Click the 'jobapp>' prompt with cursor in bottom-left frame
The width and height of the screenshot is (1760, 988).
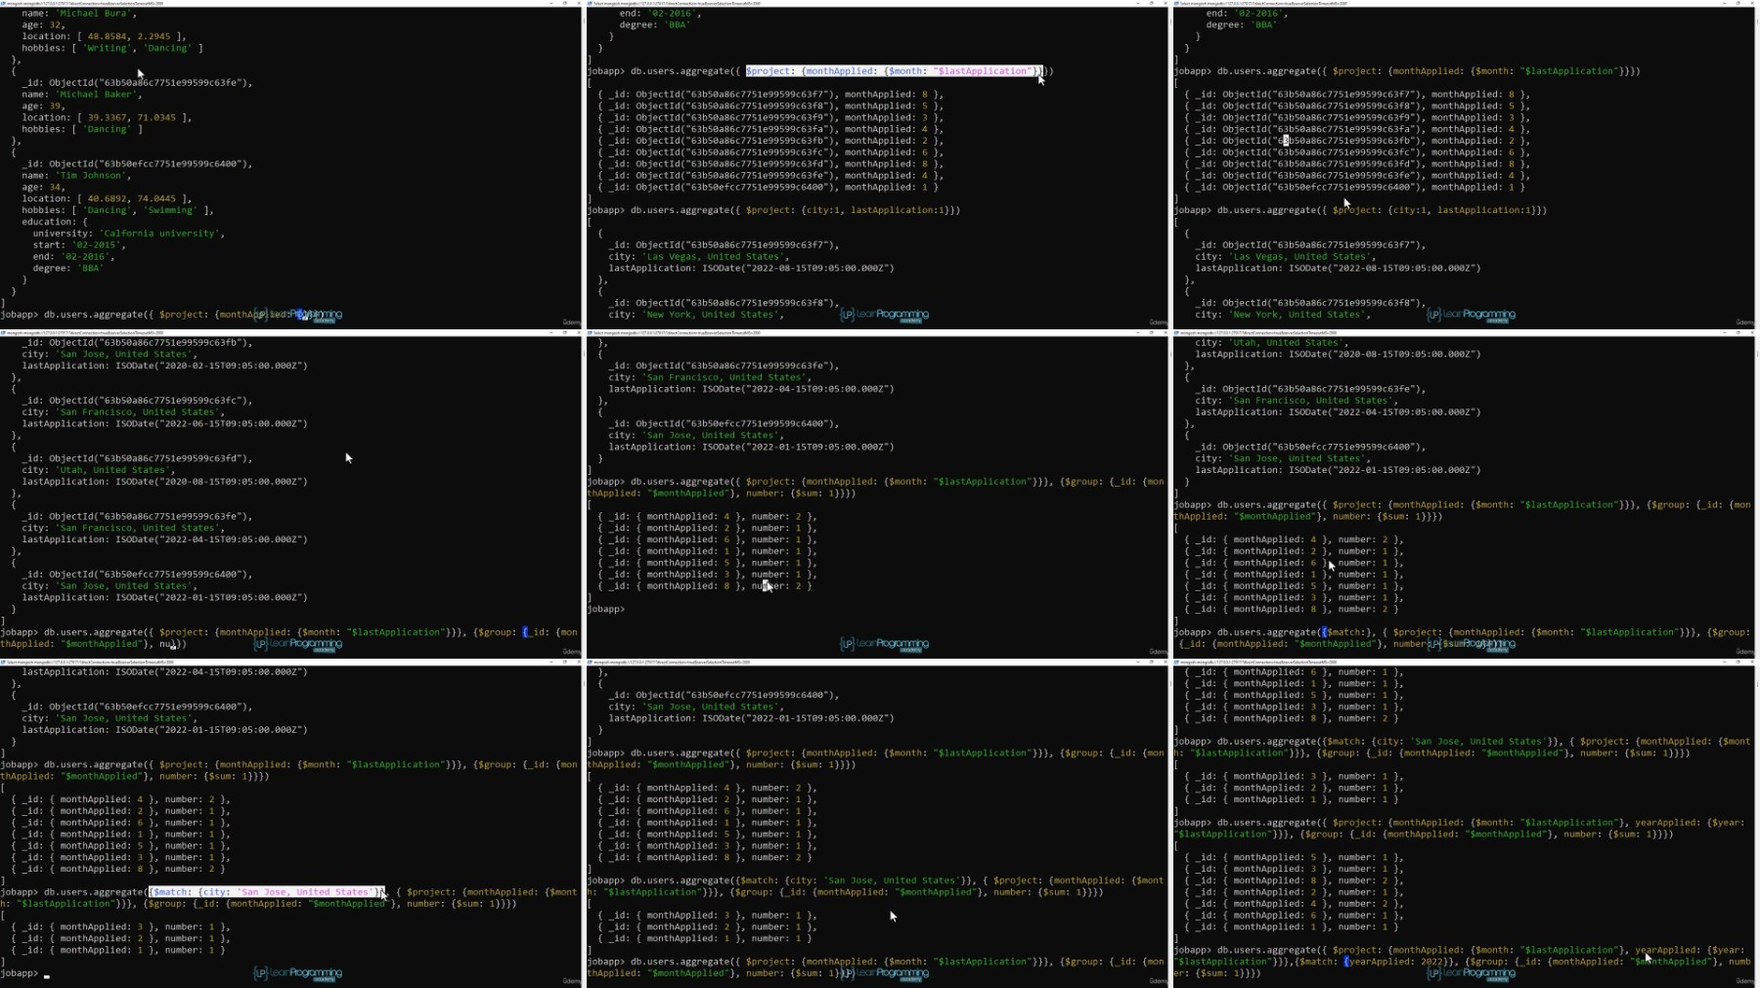coord(20,973)
